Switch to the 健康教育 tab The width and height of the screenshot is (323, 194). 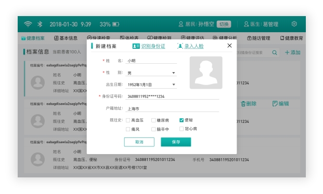pyautogui.click(x=291, y=38)
